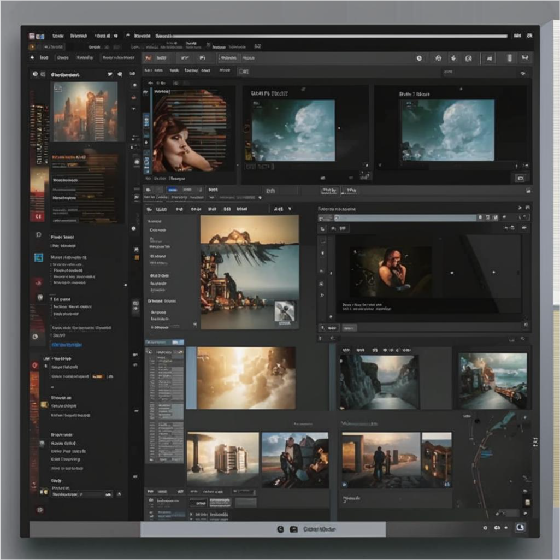
Task: Open dropdown arrow above the floating island image
Action: [290, 209]
